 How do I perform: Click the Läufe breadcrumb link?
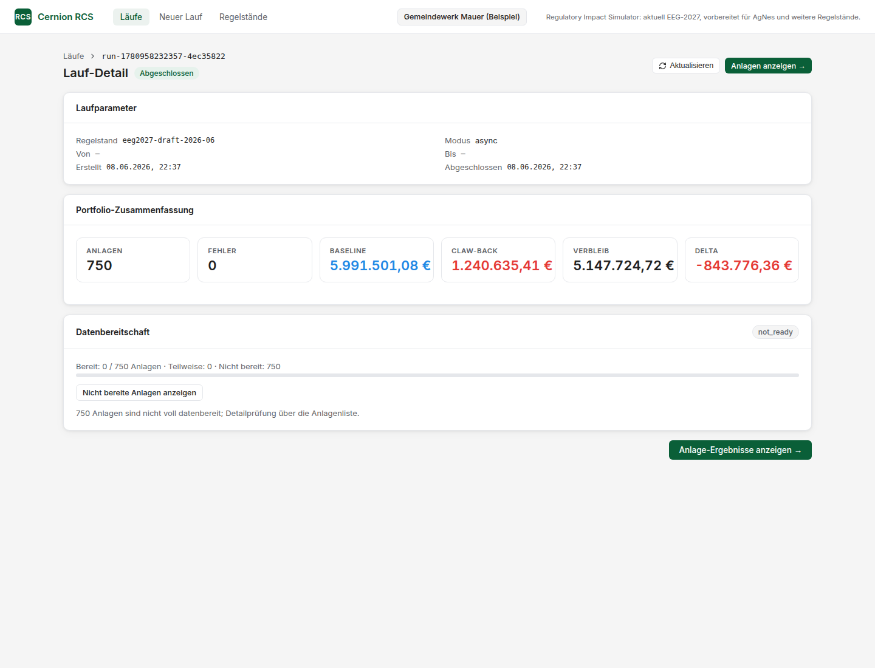(74, 56)
